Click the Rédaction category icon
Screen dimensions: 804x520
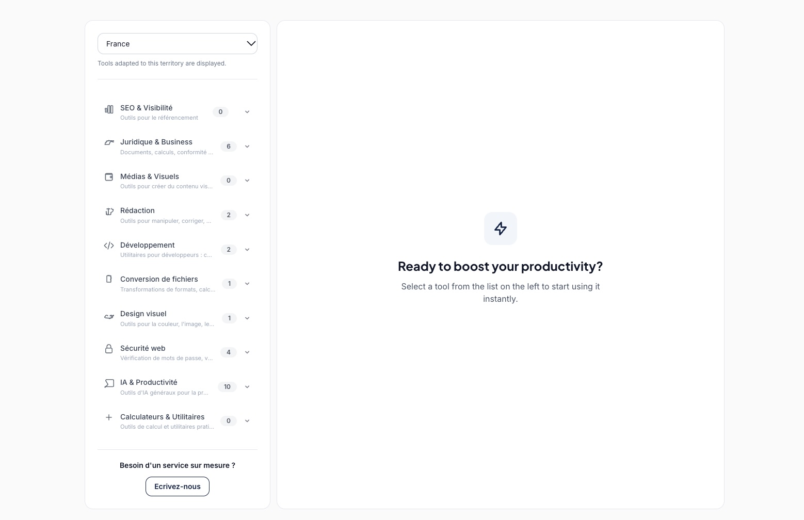click(109, 211)
